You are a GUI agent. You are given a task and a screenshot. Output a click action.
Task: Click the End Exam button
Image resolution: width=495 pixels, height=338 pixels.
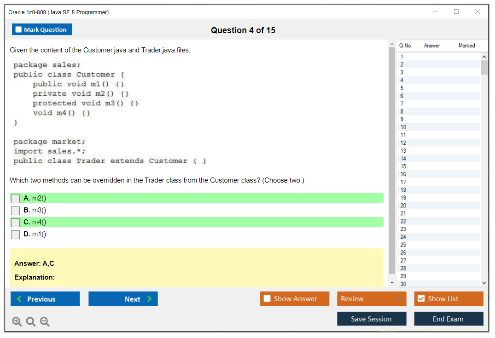pyautogui.click(x=448, y=319)
